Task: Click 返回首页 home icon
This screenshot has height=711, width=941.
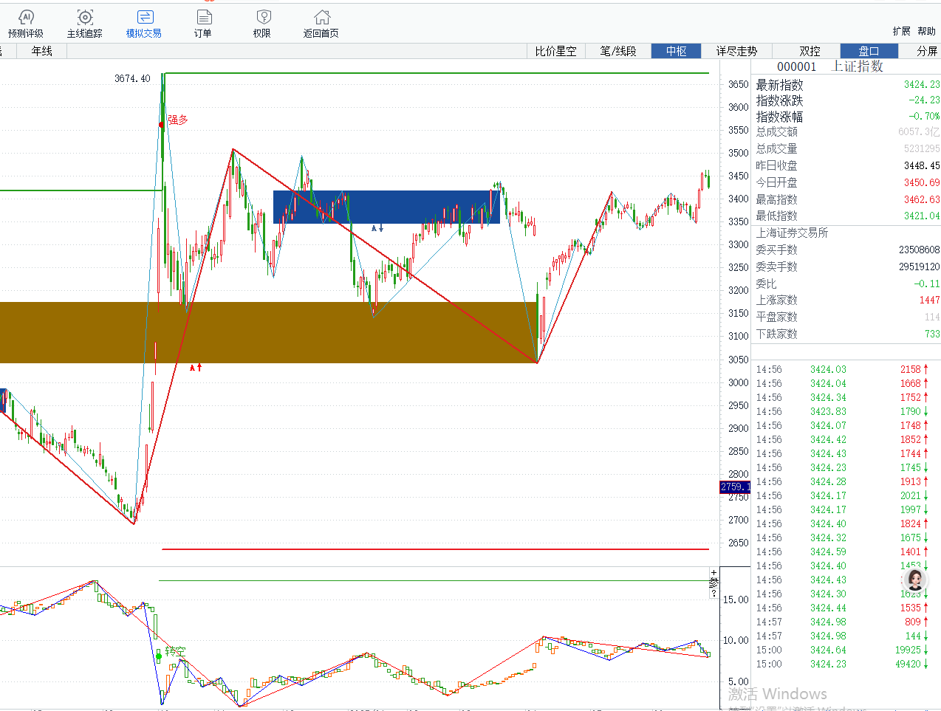Action: 321,24
